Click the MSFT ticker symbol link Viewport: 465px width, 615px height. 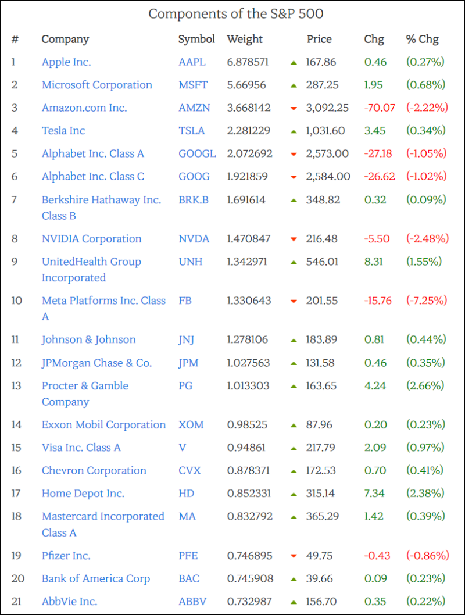tap(192, 85)
